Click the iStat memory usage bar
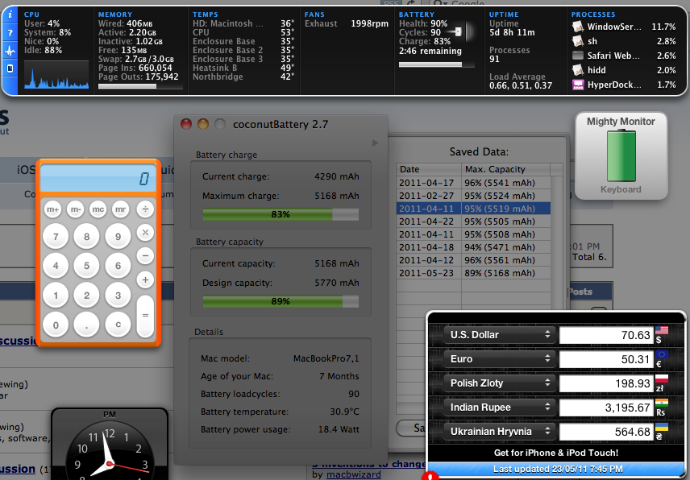 [x=140, y=86]
